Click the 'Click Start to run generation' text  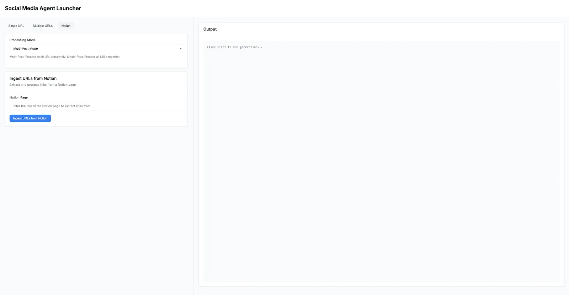pos(234,47)
